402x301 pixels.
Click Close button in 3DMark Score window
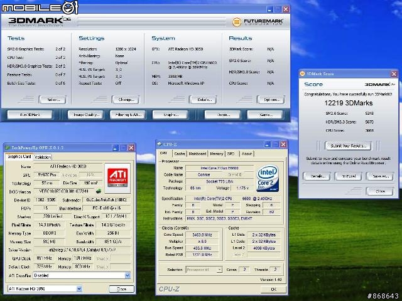[379, 191]
